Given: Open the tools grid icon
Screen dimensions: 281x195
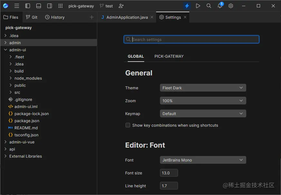Looking at the screenshot, I should click(x=61, y=6).
